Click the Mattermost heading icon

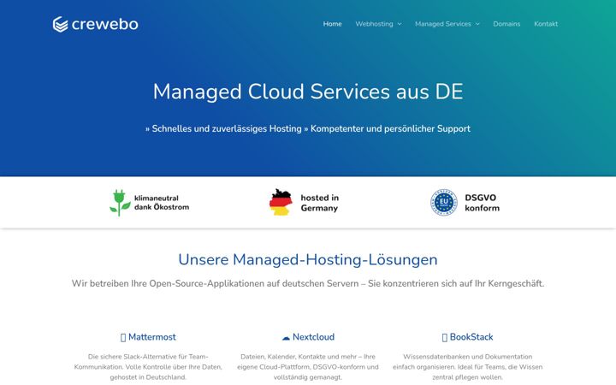tap(123, 337)
